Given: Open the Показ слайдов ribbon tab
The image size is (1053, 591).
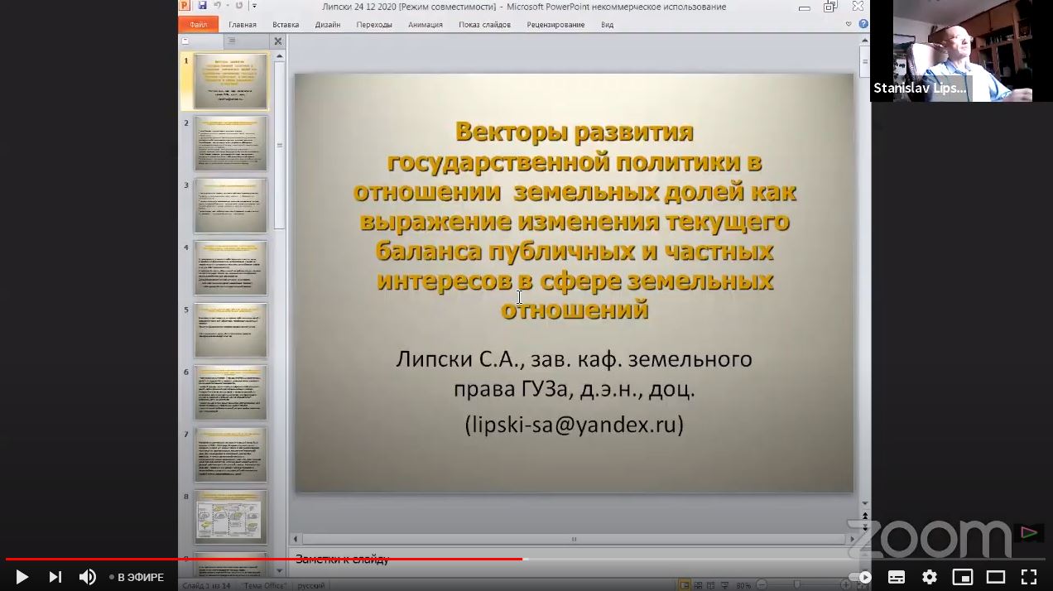Looking at the screenshot, I should pyautogui.click(x=487, y=25).
